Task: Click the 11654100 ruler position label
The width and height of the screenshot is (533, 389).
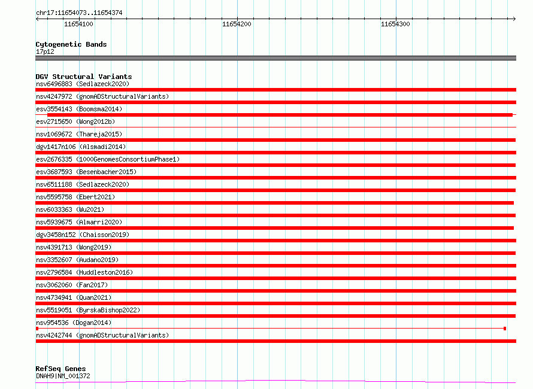Action: pos(78,24)
